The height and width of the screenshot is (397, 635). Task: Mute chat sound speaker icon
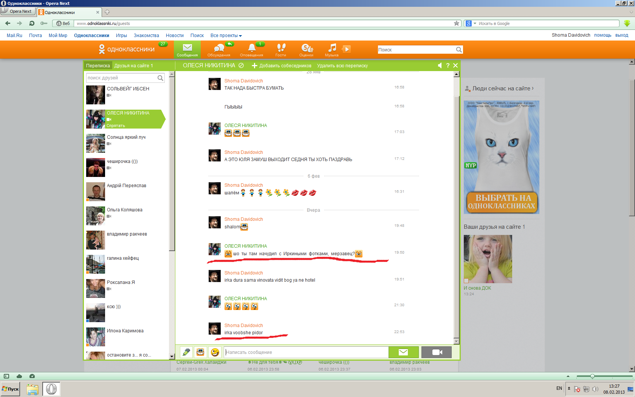(x=440, y=65)
